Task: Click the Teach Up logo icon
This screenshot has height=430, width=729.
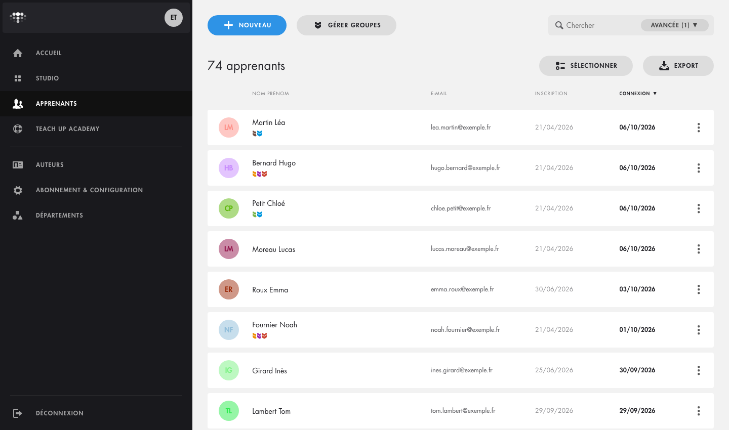Action: click(18, 18)
